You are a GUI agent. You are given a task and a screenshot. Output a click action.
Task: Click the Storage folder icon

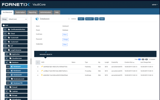pyautogui.click(x=10, y=95)
